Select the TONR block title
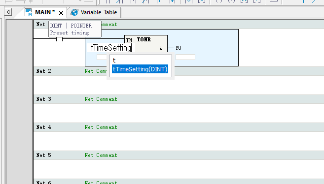Screen dimensions: 324x184 pos(144,39)
